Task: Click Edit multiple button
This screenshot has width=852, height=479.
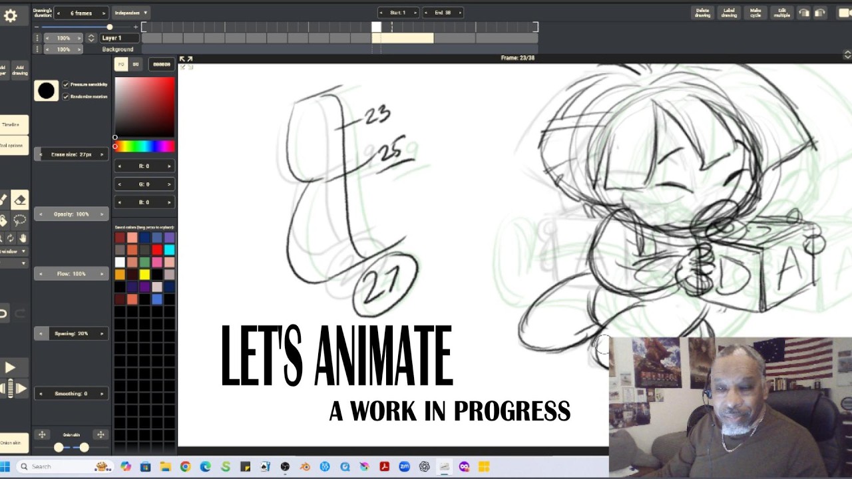Action: tap(782, 13)
